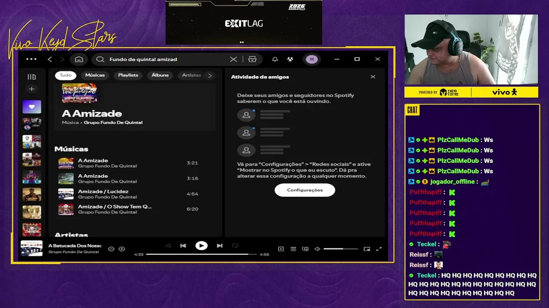Viewport: 549px width, 308px height.
Task: Open the Liked Songs heart tile
Action: point(32,107)
